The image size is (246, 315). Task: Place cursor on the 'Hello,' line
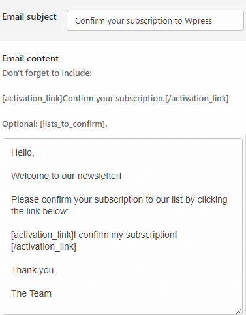(23, 152)
